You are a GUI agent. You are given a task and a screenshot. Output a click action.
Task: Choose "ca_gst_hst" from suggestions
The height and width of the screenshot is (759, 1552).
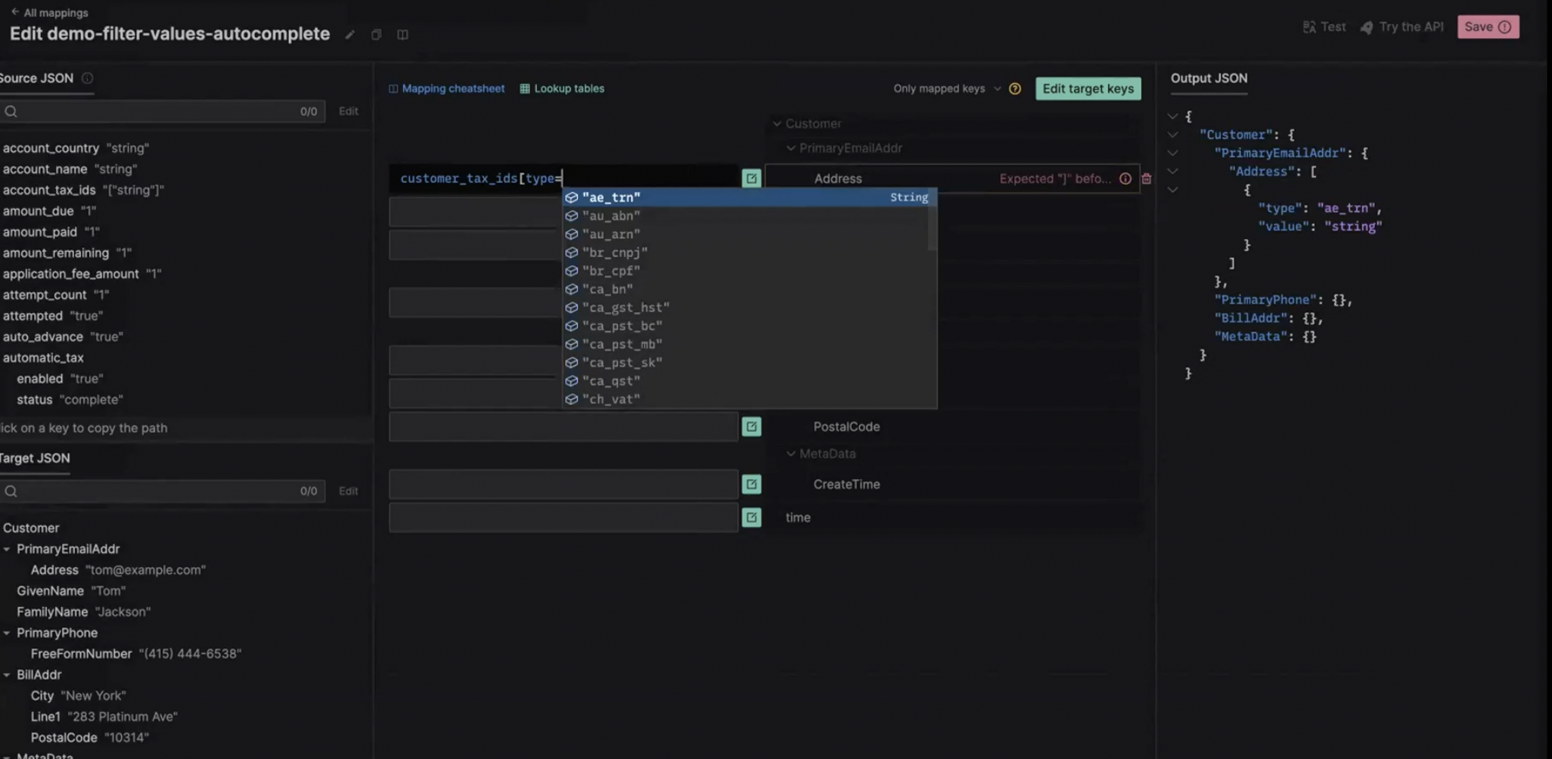click(x=745, y=308)
